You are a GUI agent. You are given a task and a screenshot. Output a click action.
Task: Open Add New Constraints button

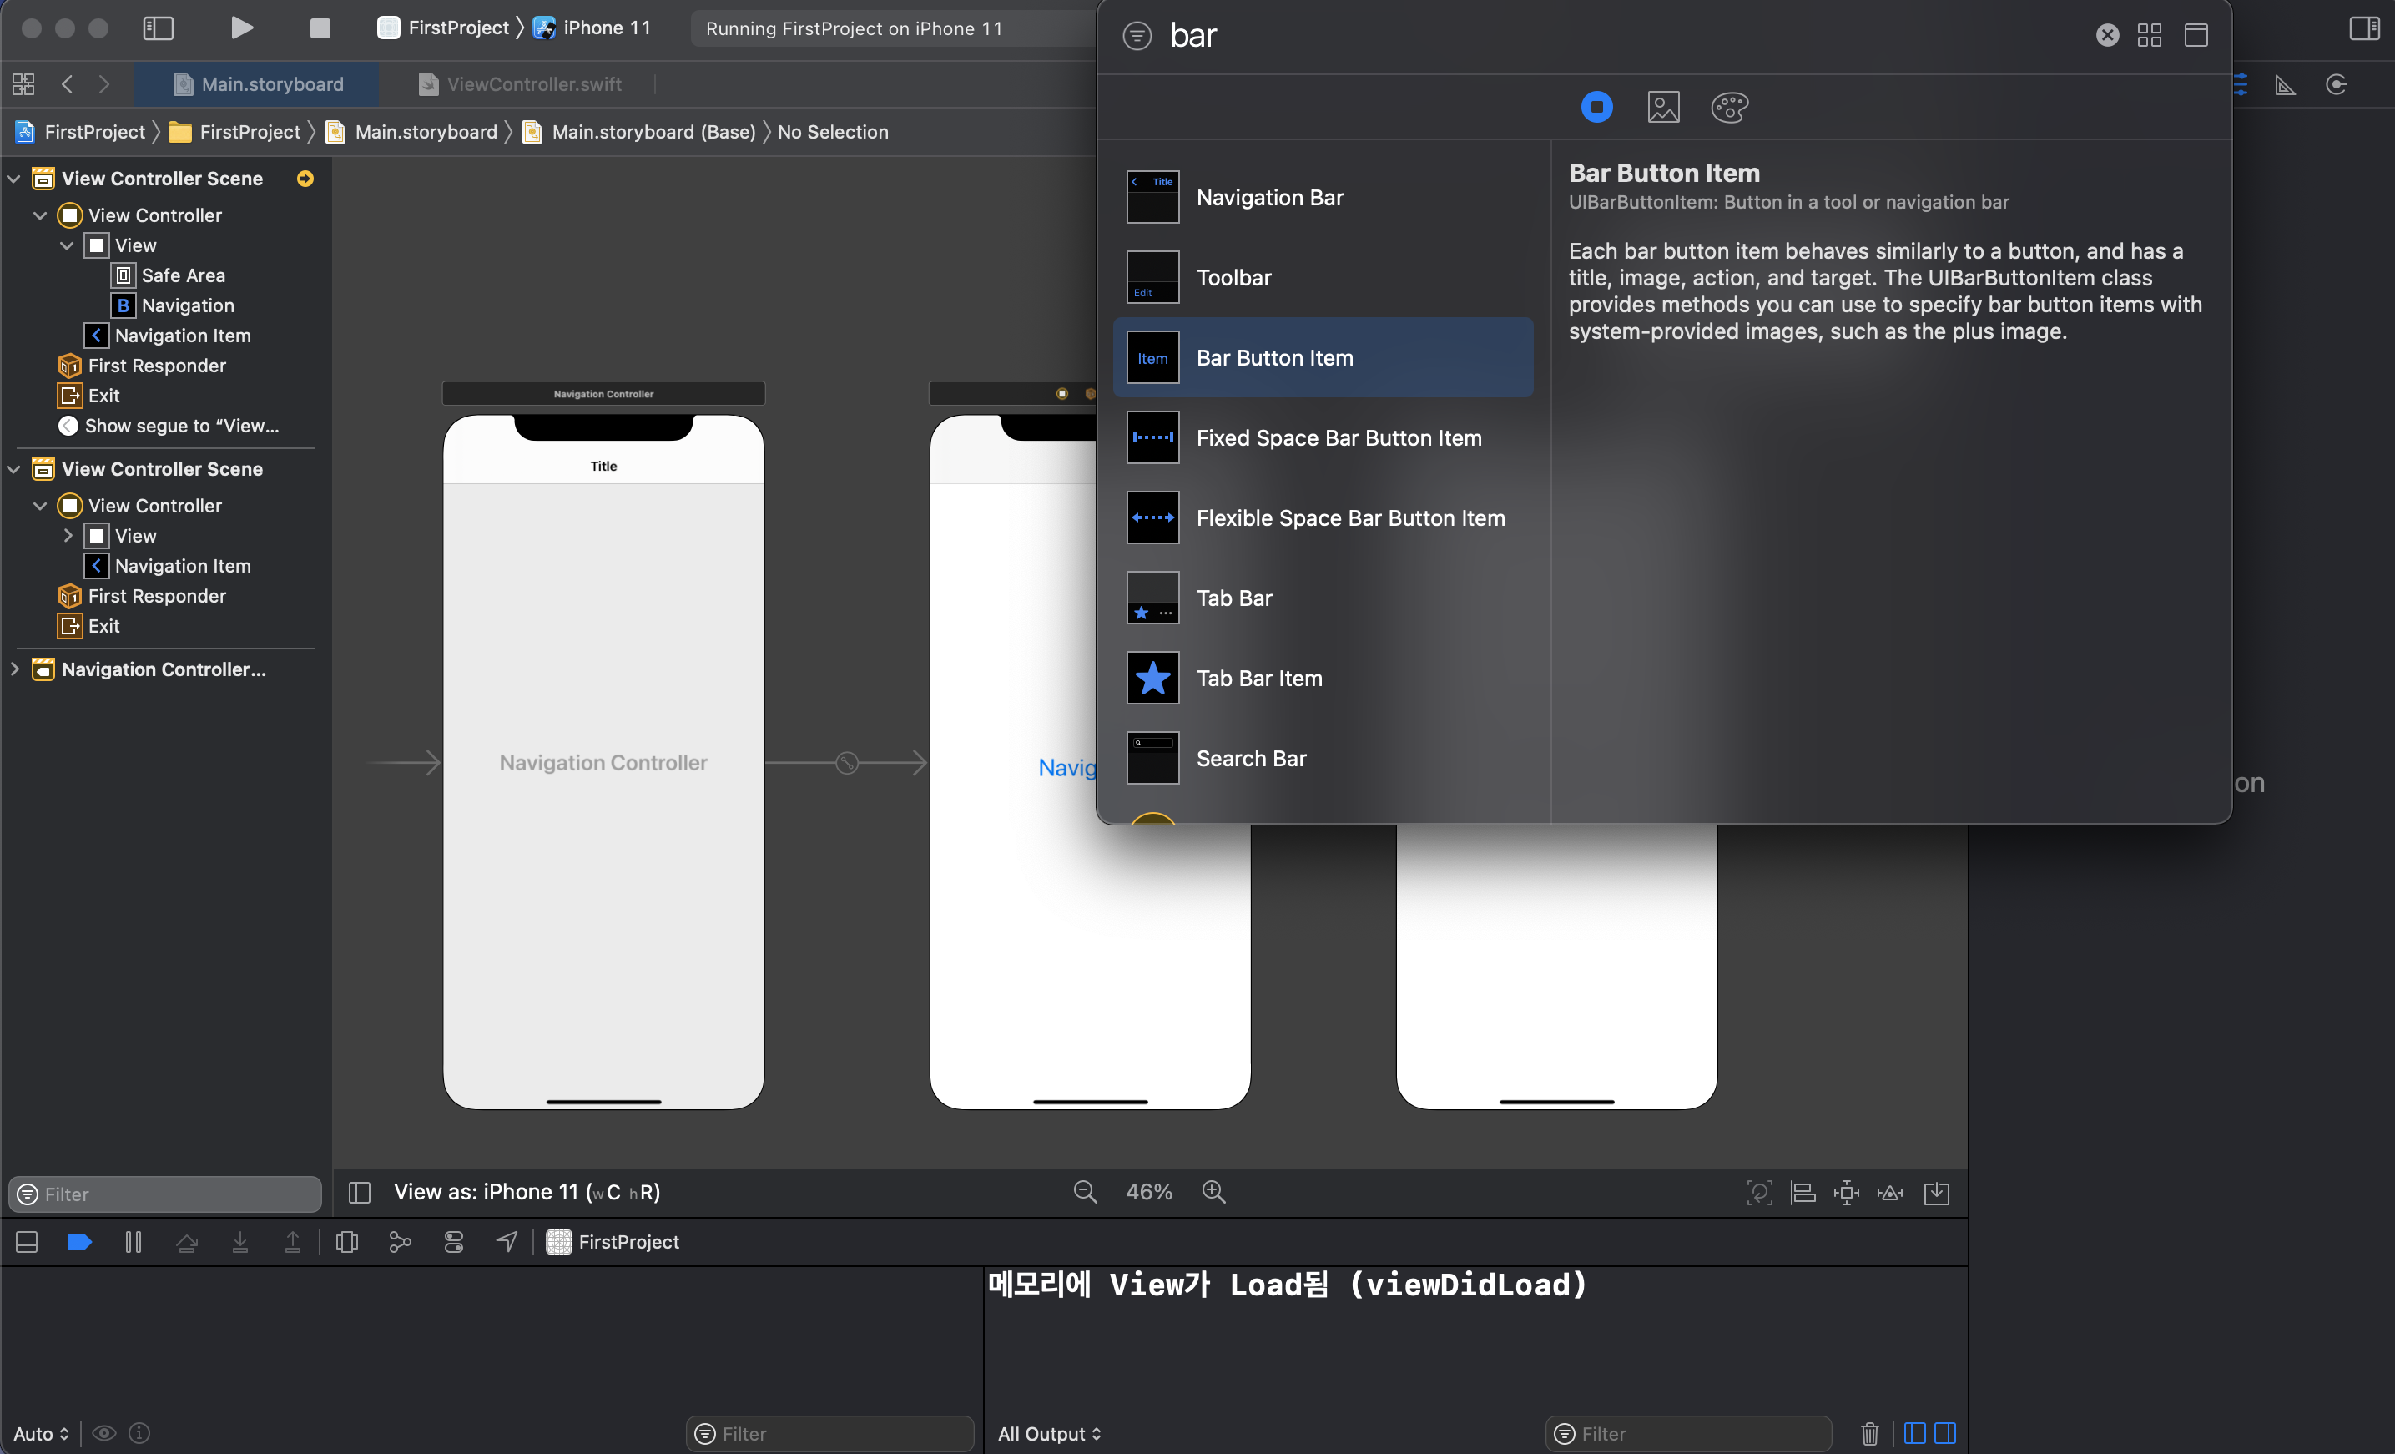[1846, 1193]
